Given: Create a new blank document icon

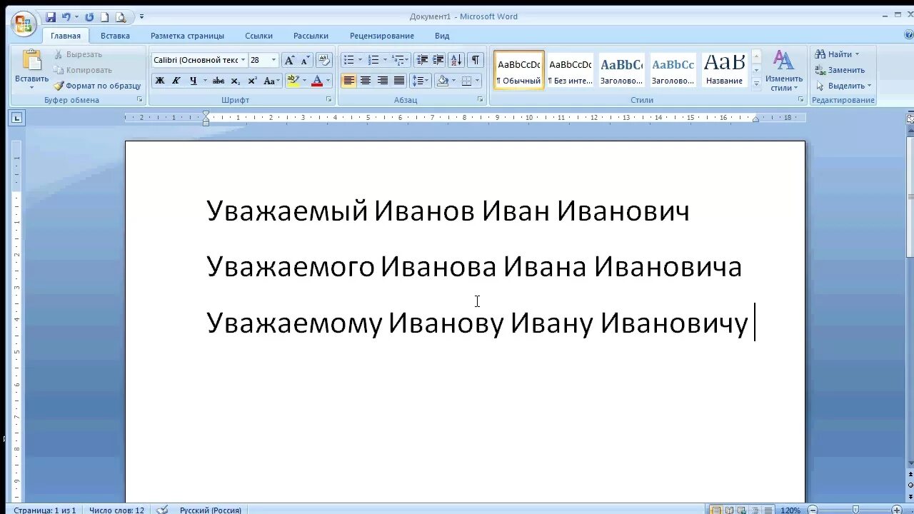Looking at the screenshot, I should [x=104, y=17].
